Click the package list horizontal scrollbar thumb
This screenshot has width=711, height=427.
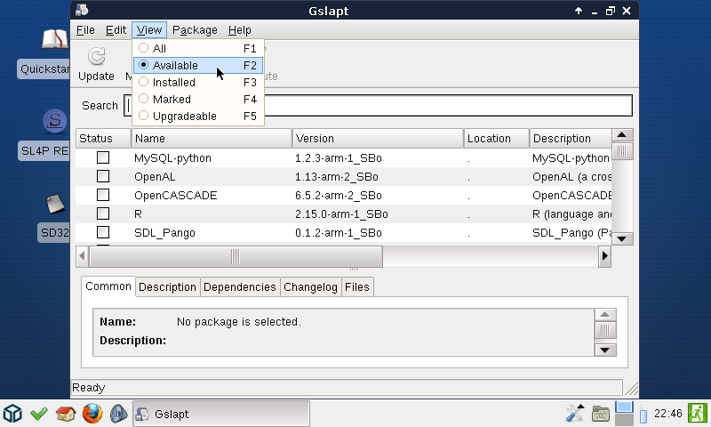pyautogui.click(x=236, y=256)
